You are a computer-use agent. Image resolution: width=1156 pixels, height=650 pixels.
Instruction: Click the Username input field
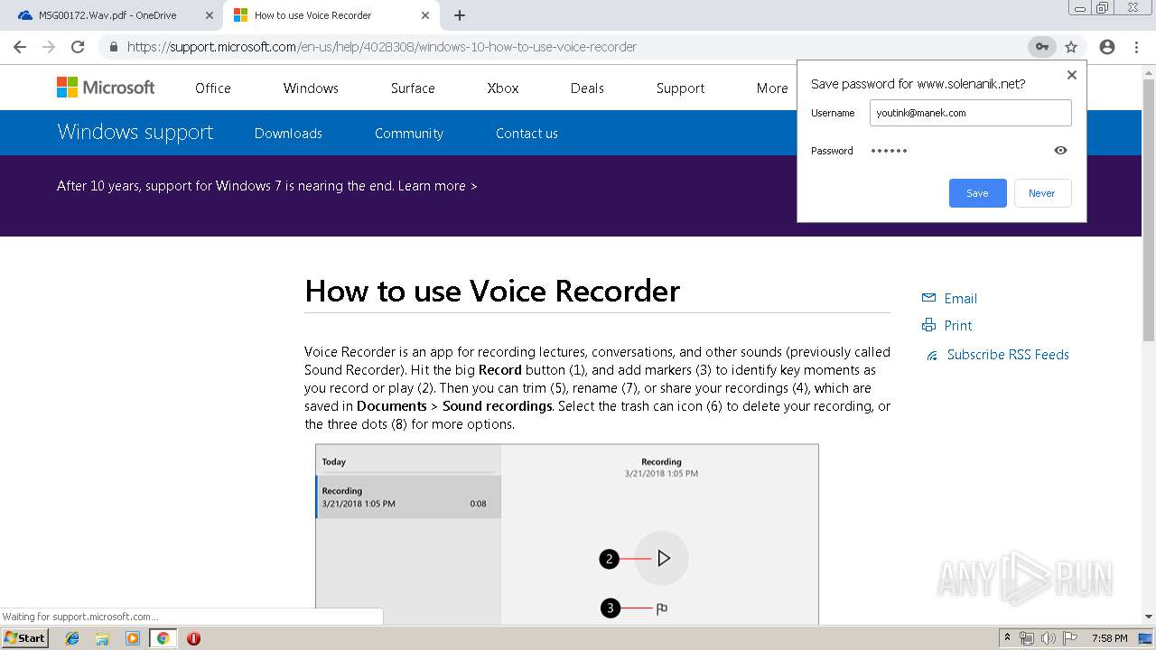click(971, 113)
